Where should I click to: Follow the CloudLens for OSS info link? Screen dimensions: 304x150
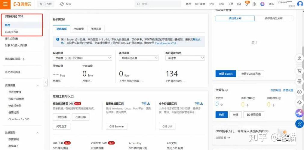(x=165, y=43)
